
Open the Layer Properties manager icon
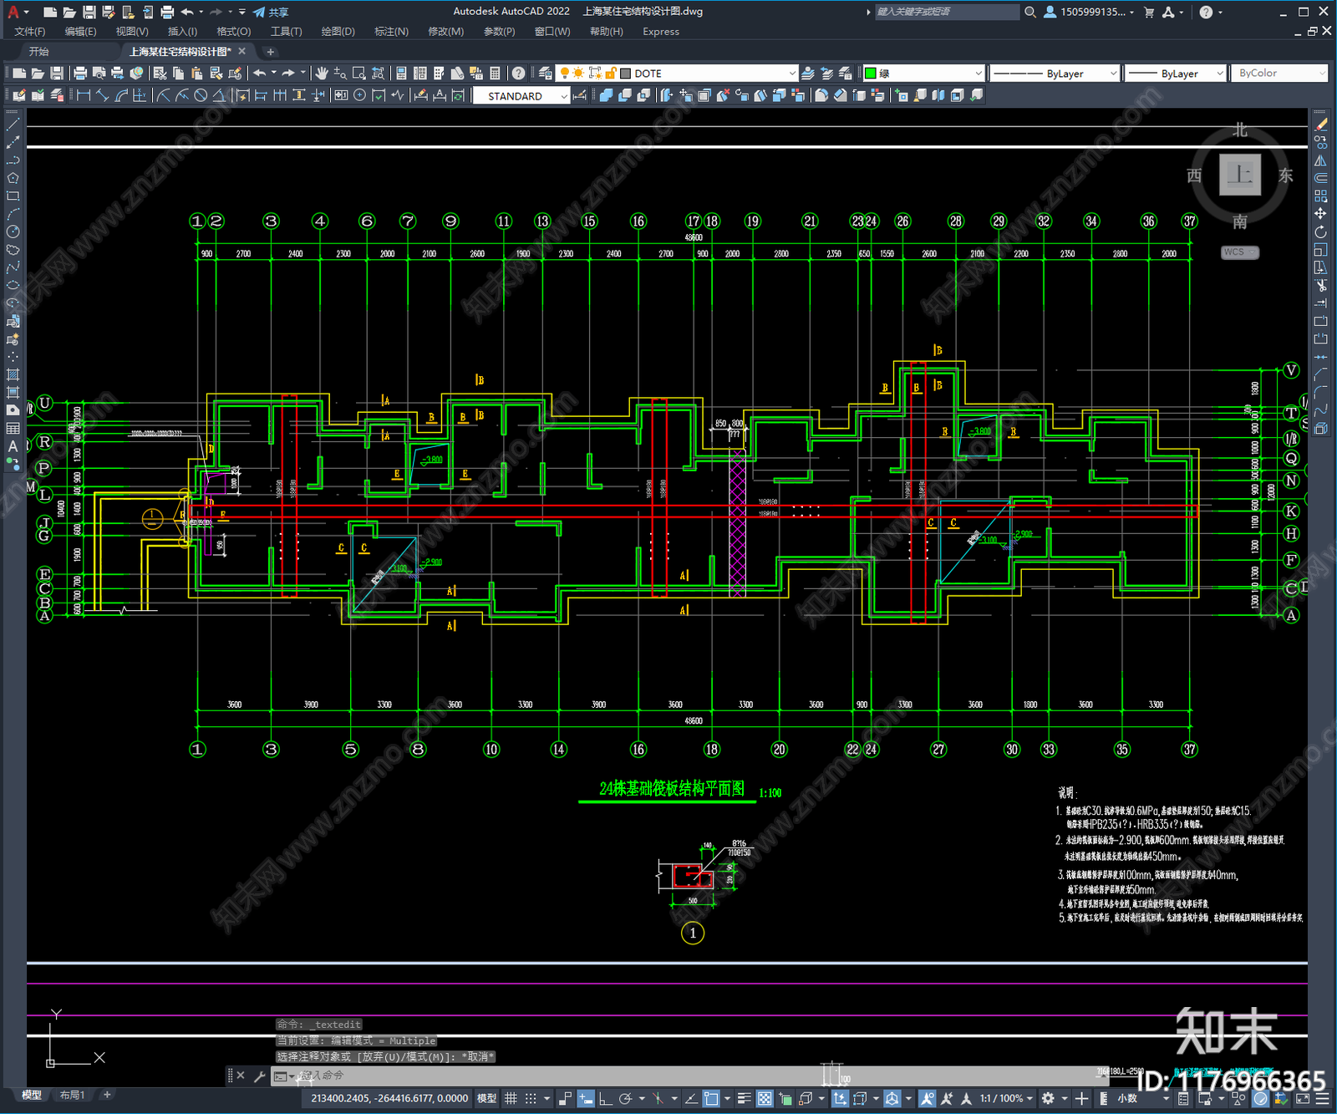pyautogui.click(x=546, y=74)
